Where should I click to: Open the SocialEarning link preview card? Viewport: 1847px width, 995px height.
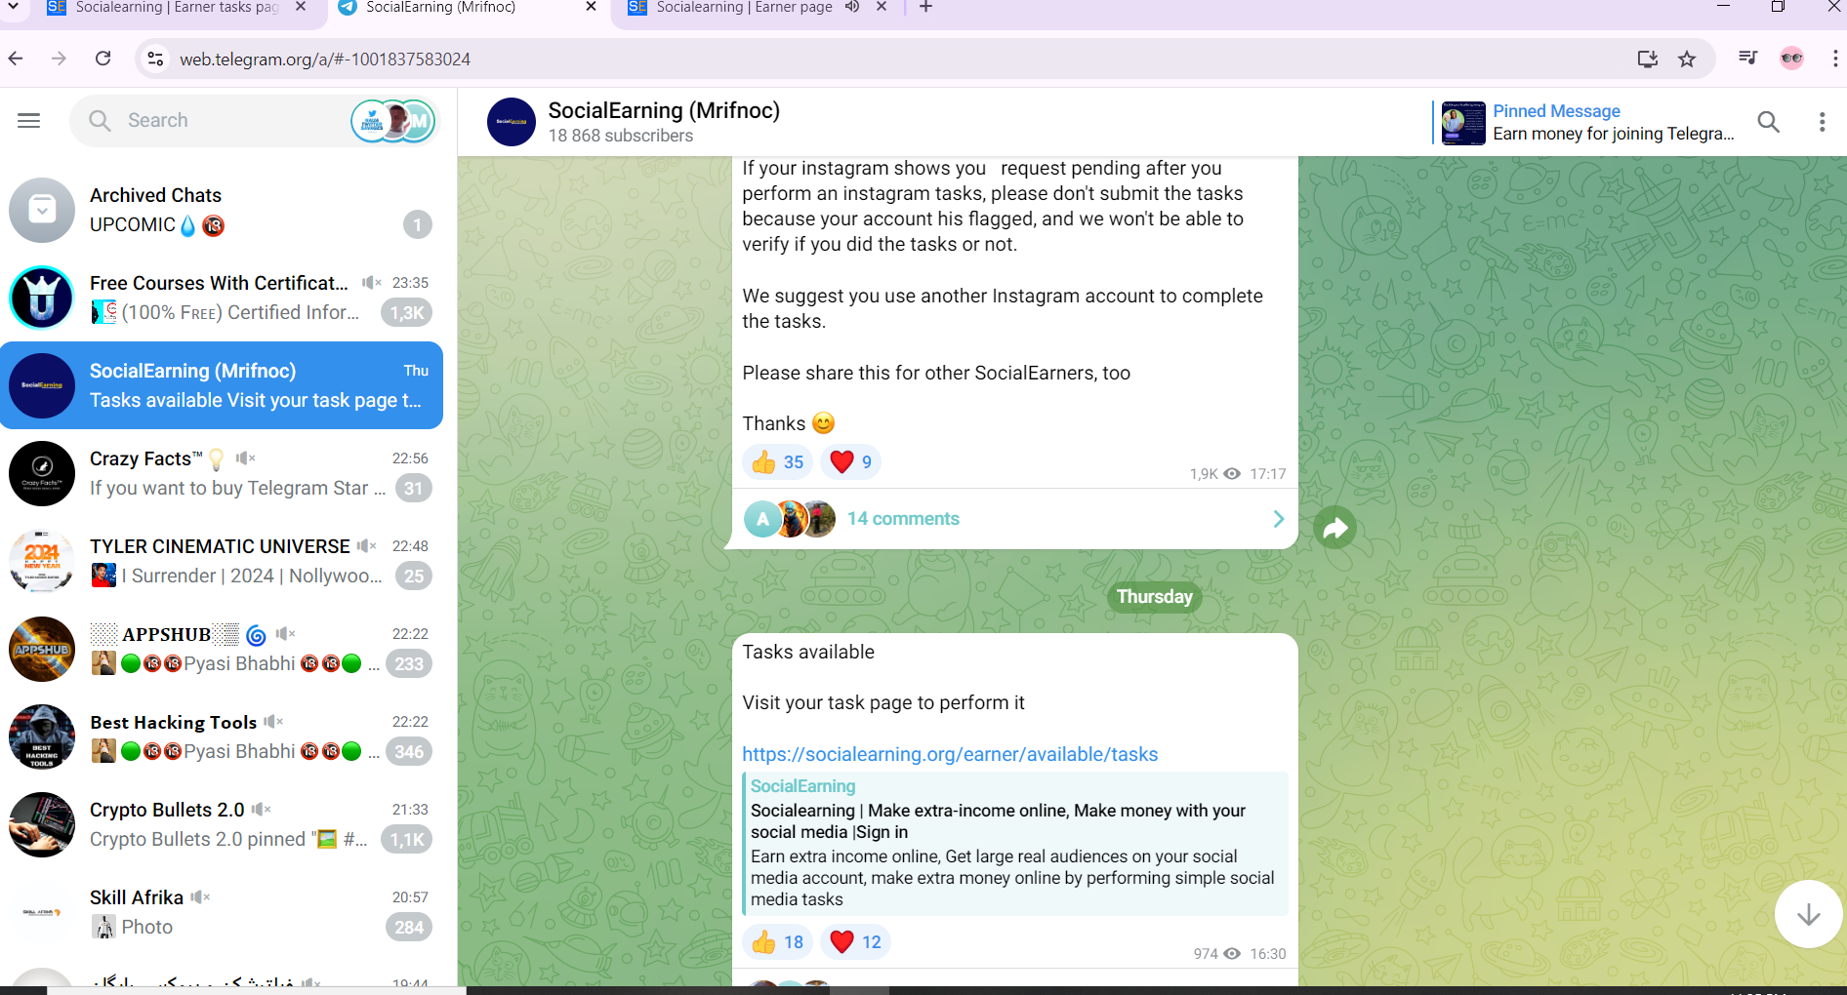point(1015,844)
